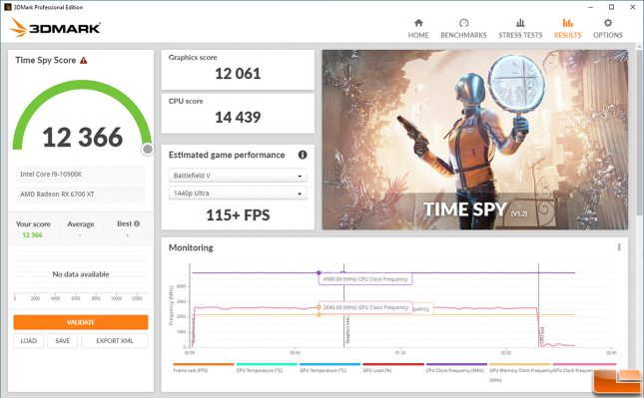
Task: Click the Export XML button
Action: tap(115, 341)
